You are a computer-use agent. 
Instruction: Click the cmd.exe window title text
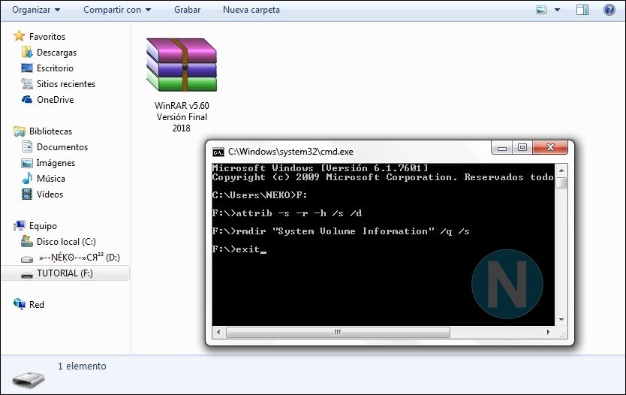[x=290, y=152]
